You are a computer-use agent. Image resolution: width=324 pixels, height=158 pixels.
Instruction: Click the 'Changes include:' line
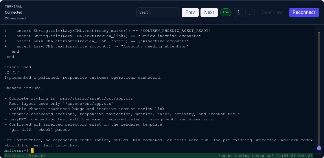coord(24,88)
